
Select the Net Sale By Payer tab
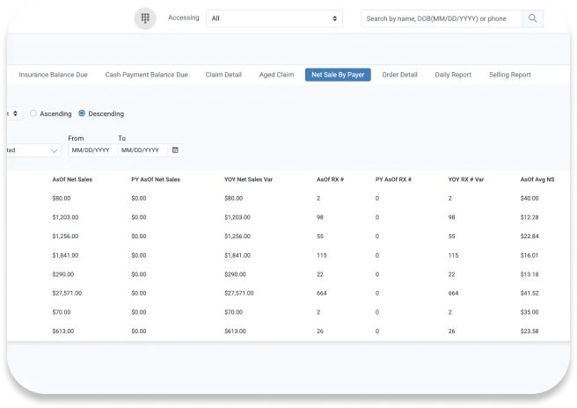click(338, 75)
